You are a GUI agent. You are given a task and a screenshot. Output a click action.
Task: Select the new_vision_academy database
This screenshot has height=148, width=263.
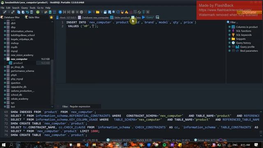click(x=22, y=55)
